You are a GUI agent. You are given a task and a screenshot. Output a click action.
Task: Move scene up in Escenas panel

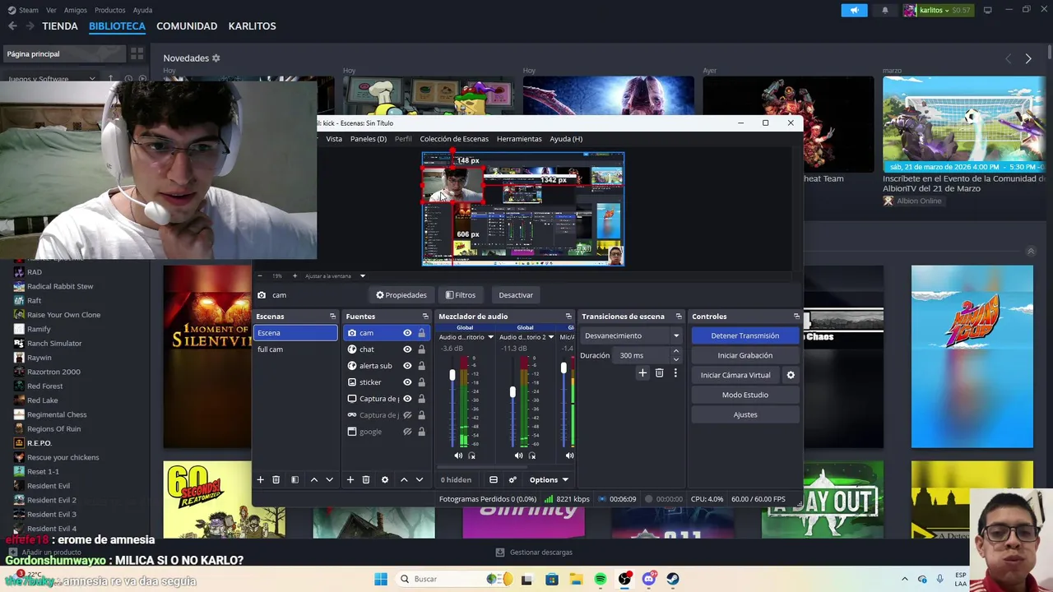[313, 479]
